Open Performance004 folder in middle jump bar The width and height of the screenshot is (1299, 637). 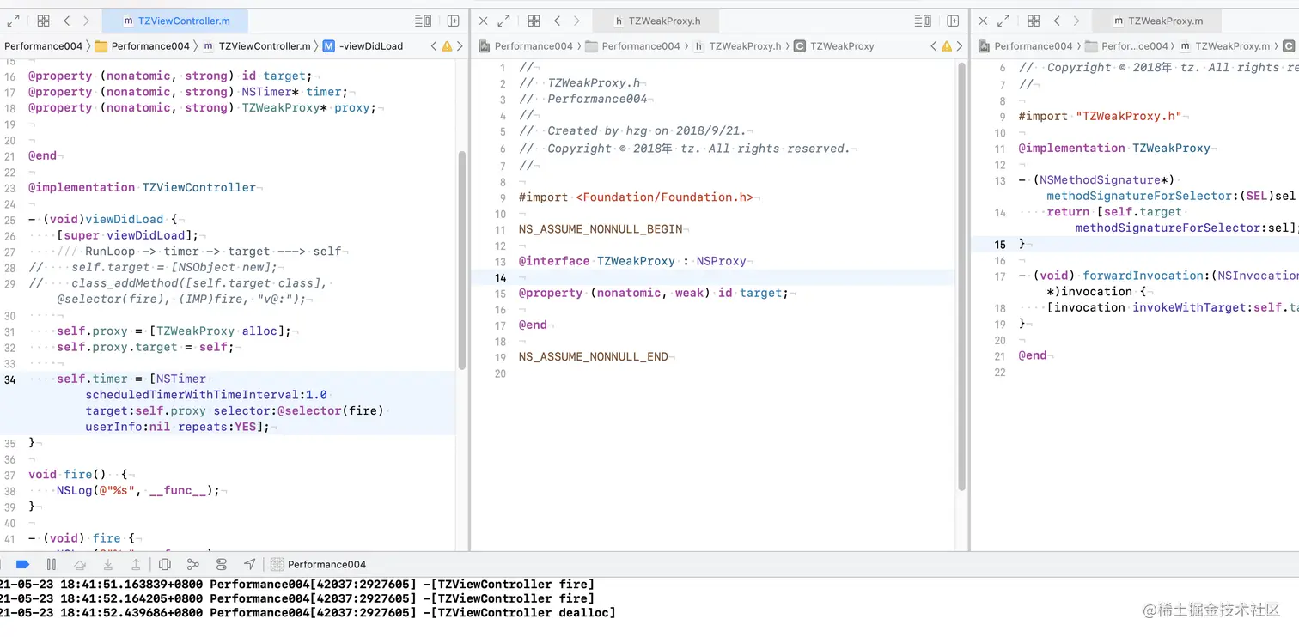tap(632, 46)
